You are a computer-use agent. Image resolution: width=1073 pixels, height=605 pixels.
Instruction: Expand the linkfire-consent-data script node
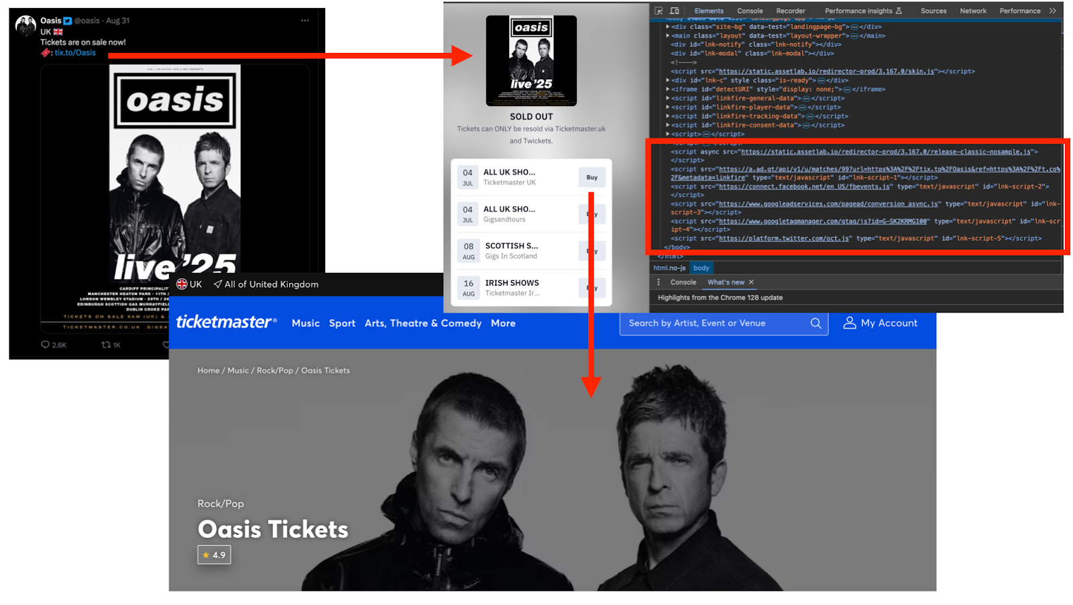point(668,125)
